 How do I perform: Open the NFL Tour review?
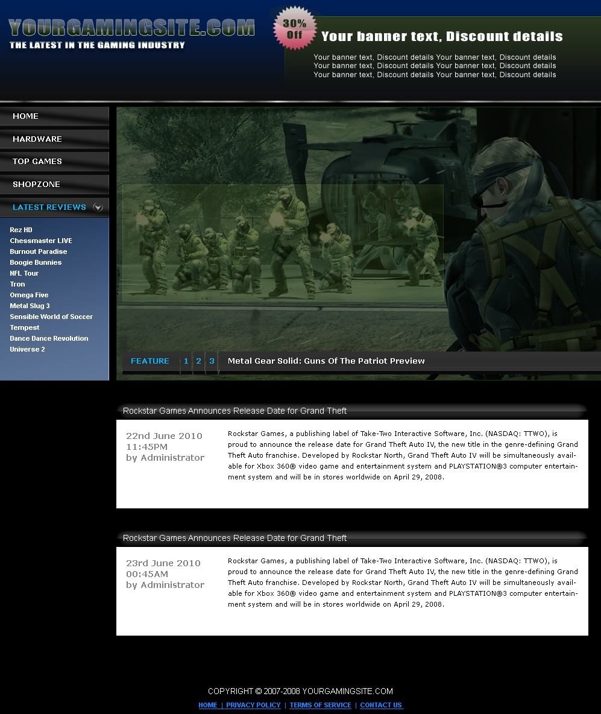(24, 274)
